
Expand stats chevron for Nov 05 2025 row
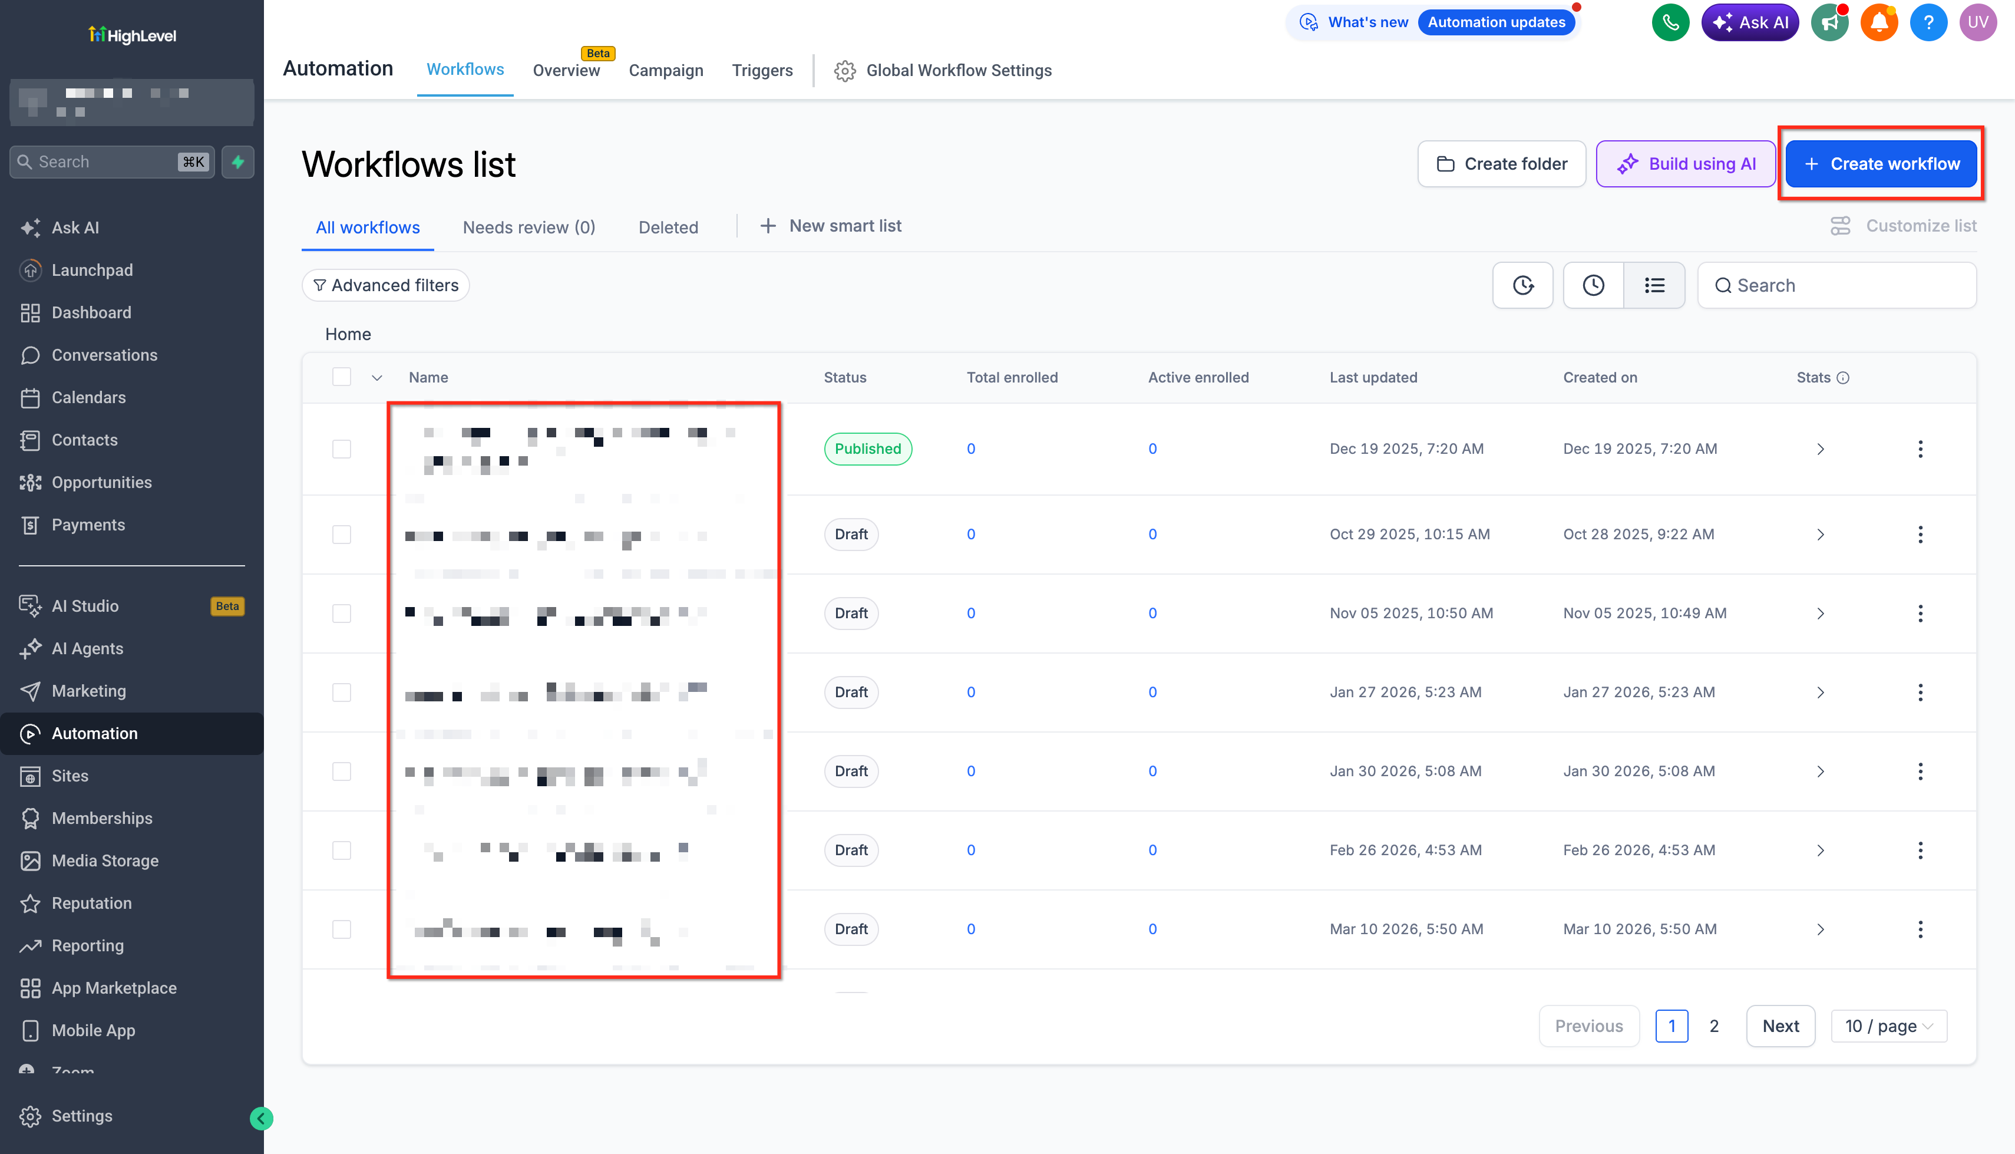click(1820, 614)
